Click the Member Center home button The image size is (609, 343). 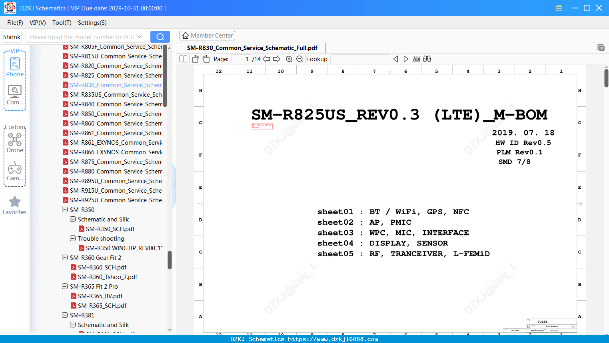click(207, 36)
